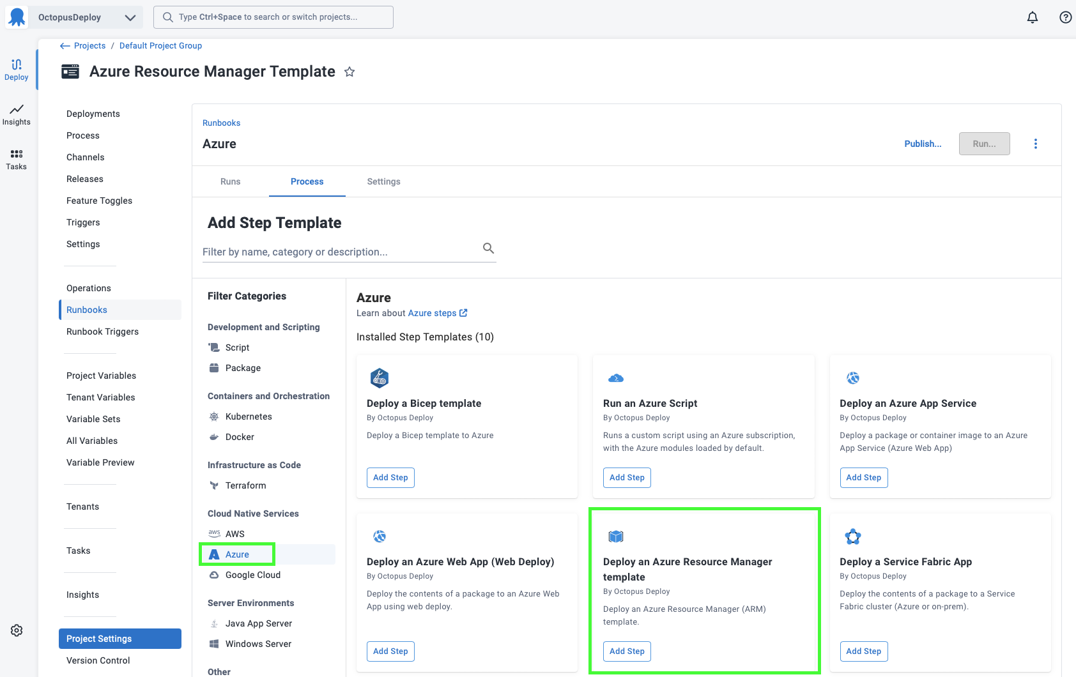Viewport: 1076px width, 677px height.
Task: Filter step templates by Terraform category
Action: point(245,485)
